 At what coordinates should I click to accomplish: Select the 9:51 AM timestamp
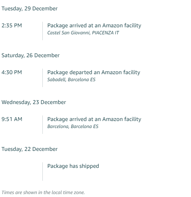coord(12,119)
